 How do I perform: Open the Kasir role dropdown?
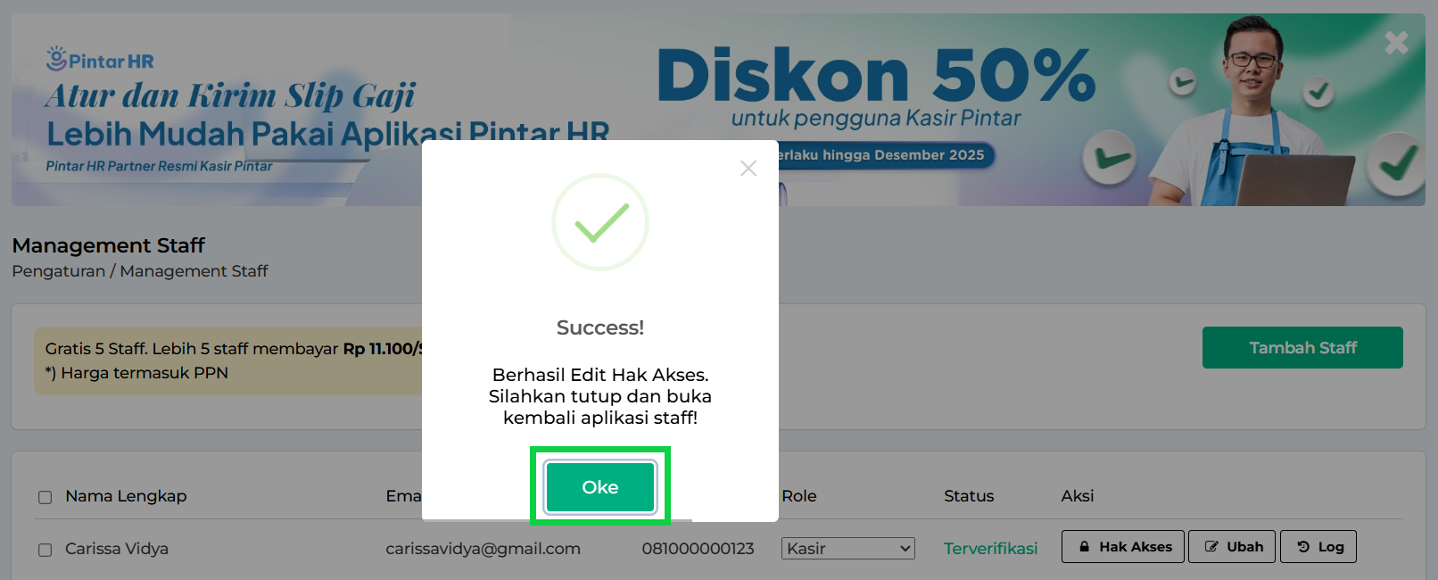click(848, 549)
